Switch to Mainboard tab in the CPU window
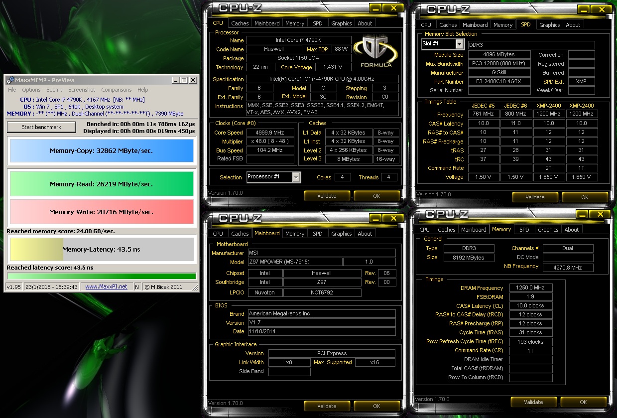This screenshot has height=418, width=617. 267,23
